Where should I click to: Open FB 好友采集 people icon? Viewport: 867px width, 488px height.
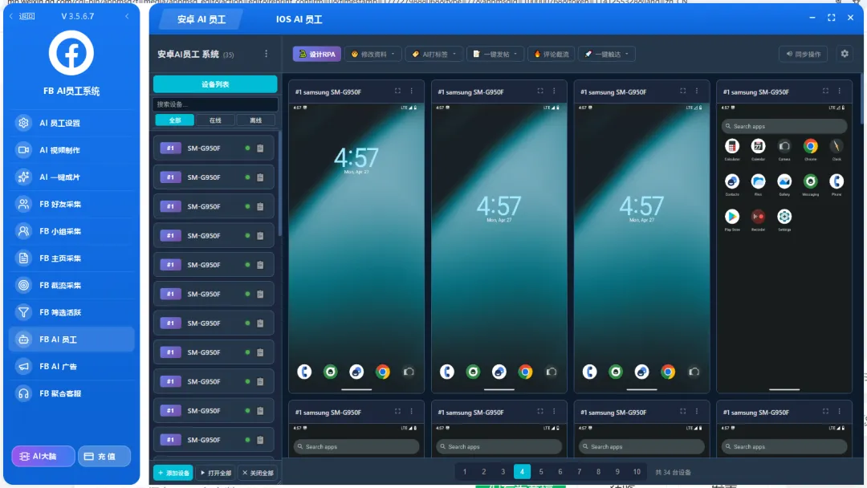(x=23, y=204)
